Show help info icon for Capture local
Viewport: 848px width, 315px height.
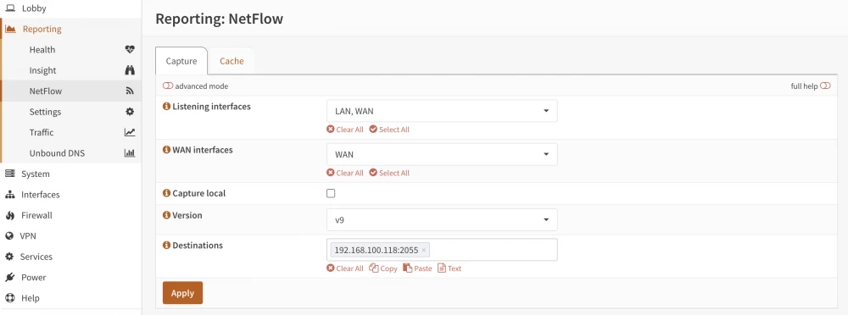pos(166,193)
